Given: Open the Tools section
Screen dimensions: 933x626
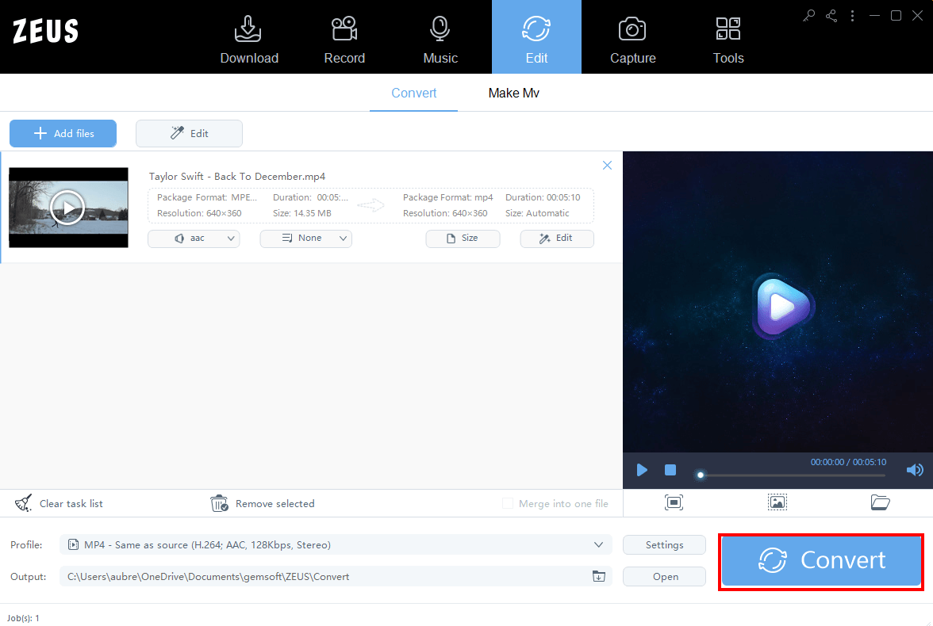Looking at the screenshot, I should 728,40.
